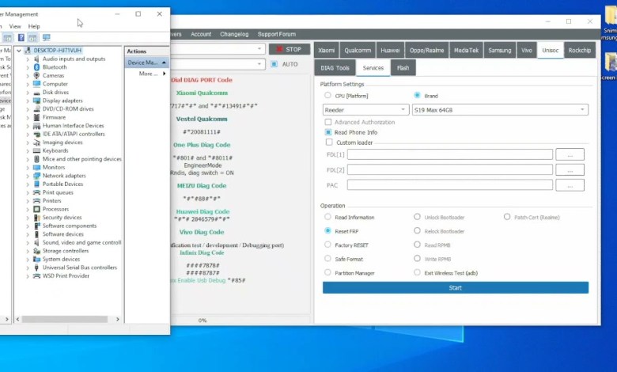Select the Processors category icon
The height and width of the screenshot is (372, 617).
36,209
